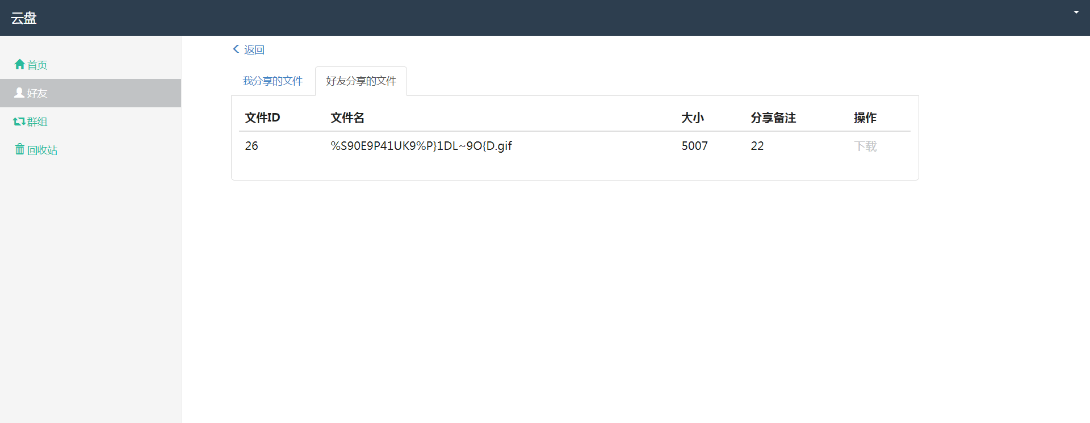Switch to the 我分享的文件 tab

coord(272,81)
